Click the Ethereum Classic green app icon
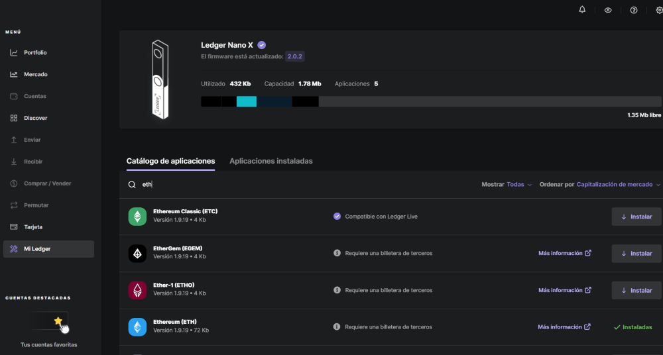663x355 pixels. (x=137, y=217)
